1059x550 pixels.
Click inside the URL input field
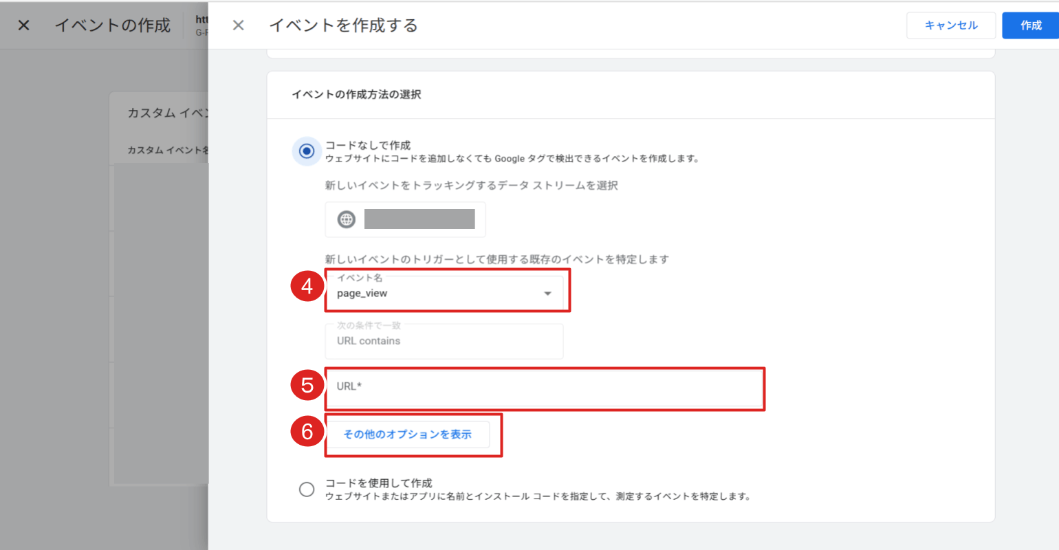tap(543, 388)
